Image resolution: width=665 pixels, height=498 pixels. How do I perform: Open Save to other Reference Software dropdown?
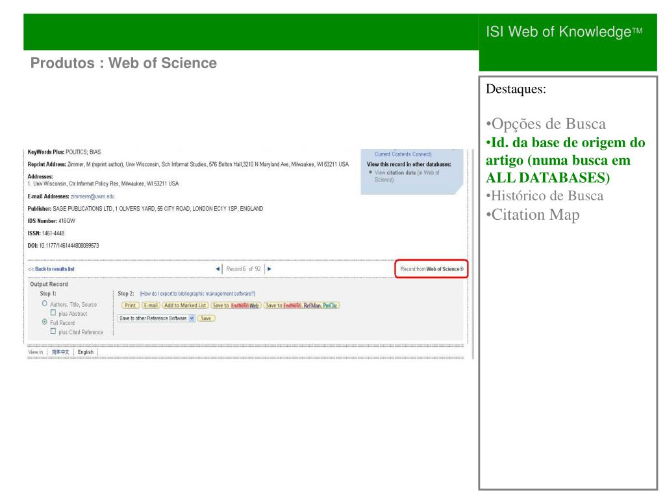coord(157,318)
